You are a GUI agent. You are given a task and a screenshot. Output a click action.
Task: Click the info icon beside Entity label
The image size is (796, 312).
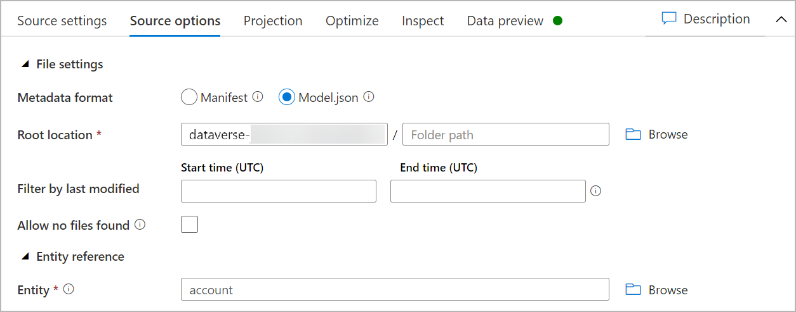click(x=69, y=289)
